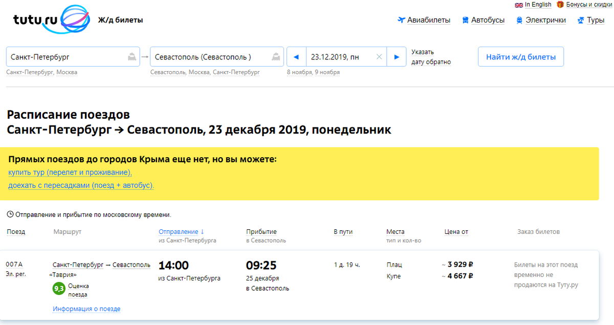Click the bus icon beside Автобусы
Screen dimensions: 614x325
tap(465, 20)
